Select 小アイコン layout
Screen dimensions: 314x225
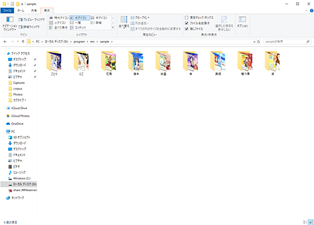pos(58,23)
